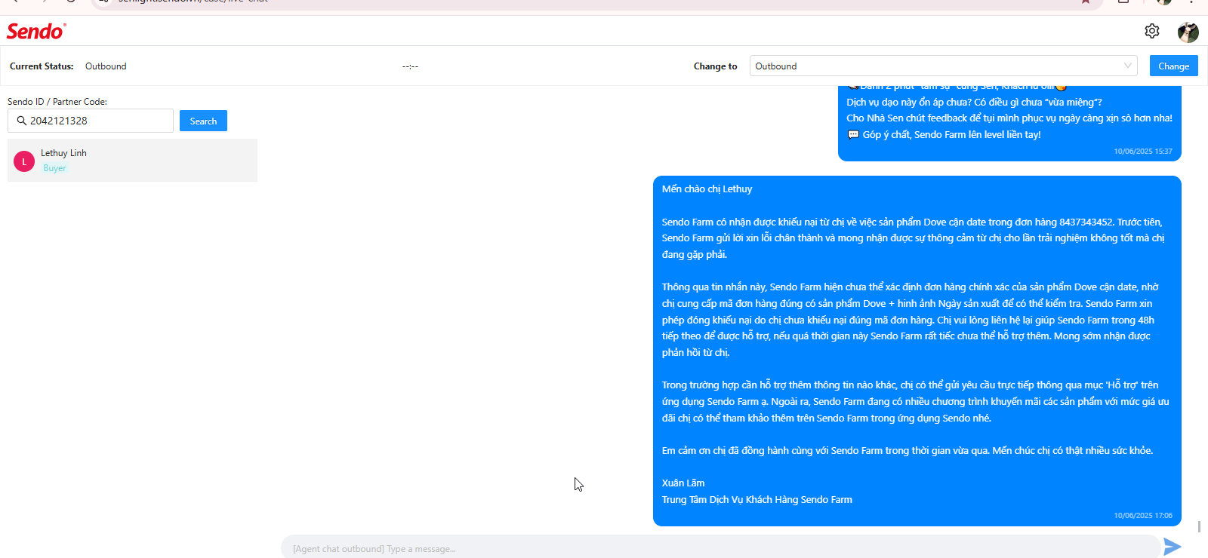The image size is (1208, 558).
Task: Send message with paper plane icon
Action: (x=1172, y=547)
